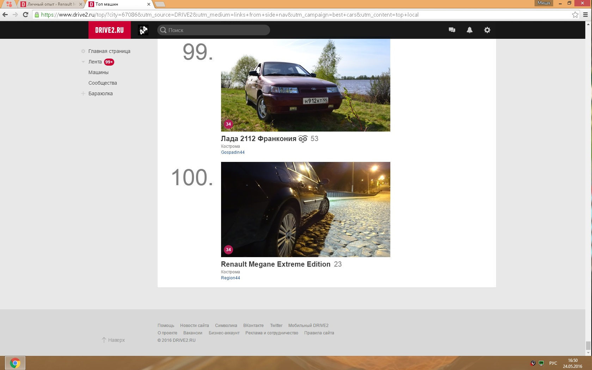Click the 99+ unread badge next to Лента
Viewport: 592px width, 370px height.
coord(109,62)
